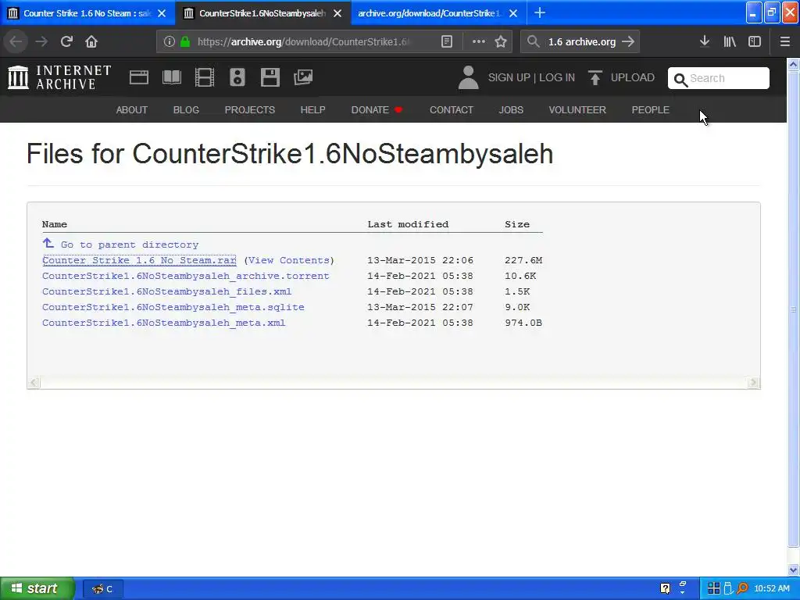Viewport: 800px width, 600px height.
Task: Close the CounterStrike1.6NoSteambysaleh tab
Action: pyautogui.click(x=337, y=13)
